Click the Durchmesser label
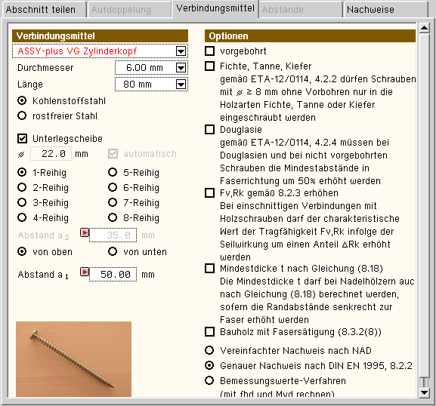436x406 pixels. [45, 68]
